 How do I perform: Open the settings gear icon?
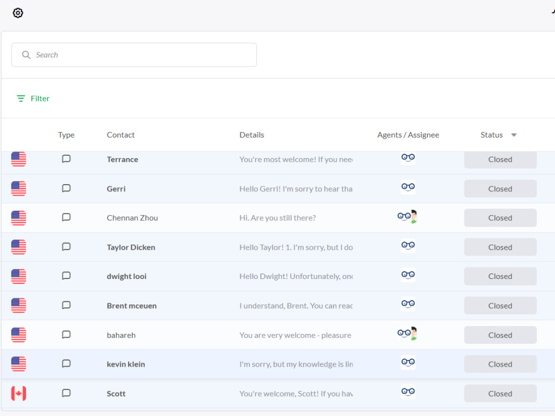pos(18,13)
